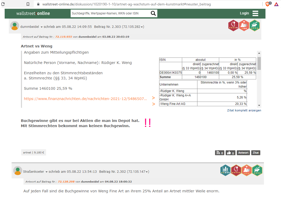
Task: Click dummbeidel's green bull badge
Action: tap(254, 25)
